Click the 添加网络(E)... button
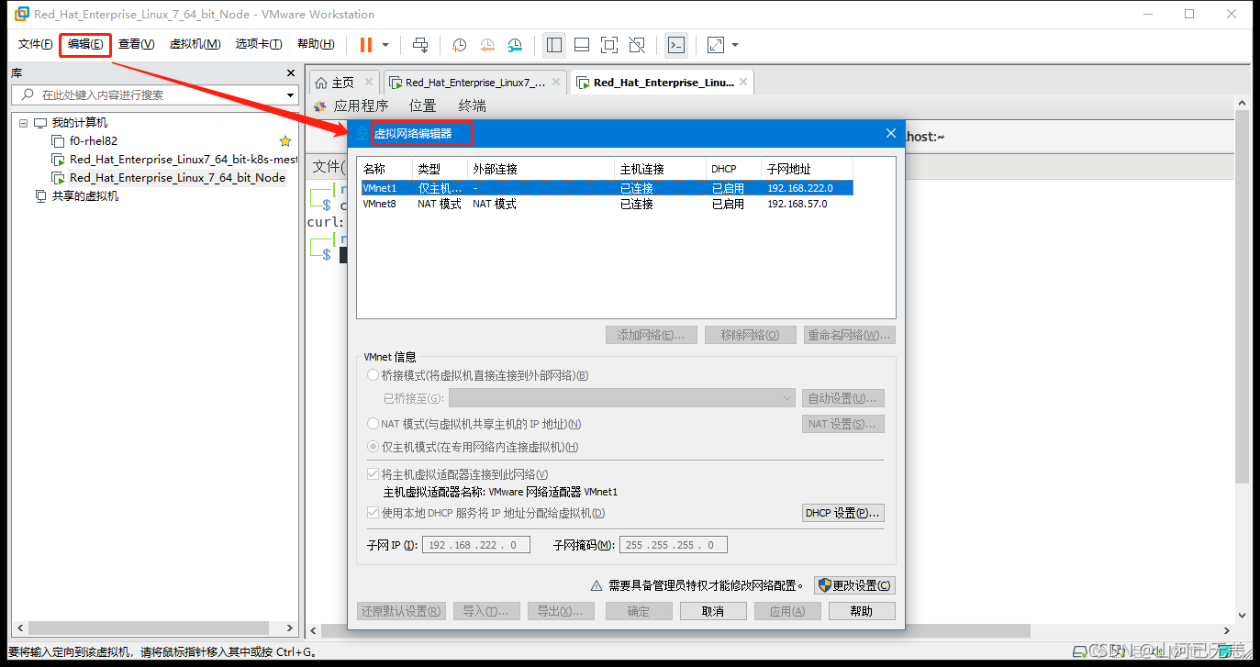 pyautogui.click(x=651, y=335)
